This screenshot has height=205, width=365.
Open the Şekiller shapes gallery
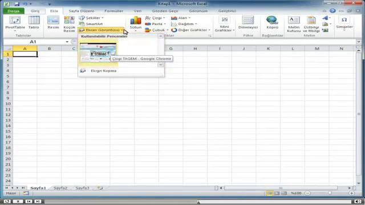coord(91,18)
